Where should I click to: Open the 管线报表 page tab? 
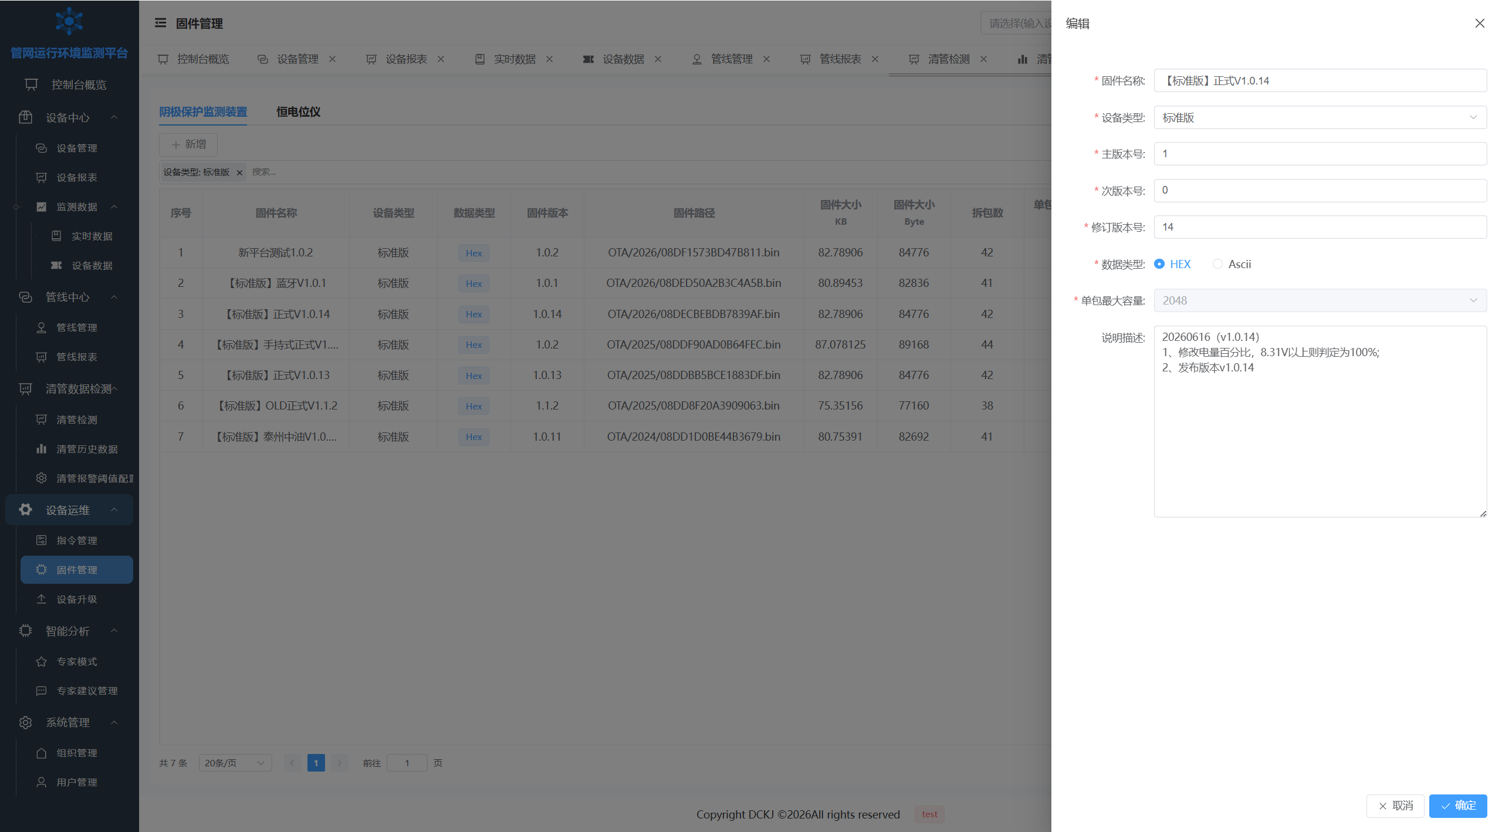pos(840,59)
